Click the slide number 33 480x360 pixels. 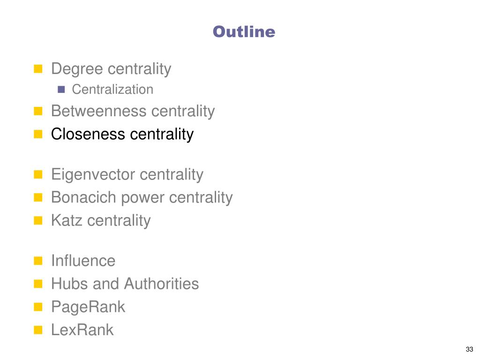tap(470, 349)
